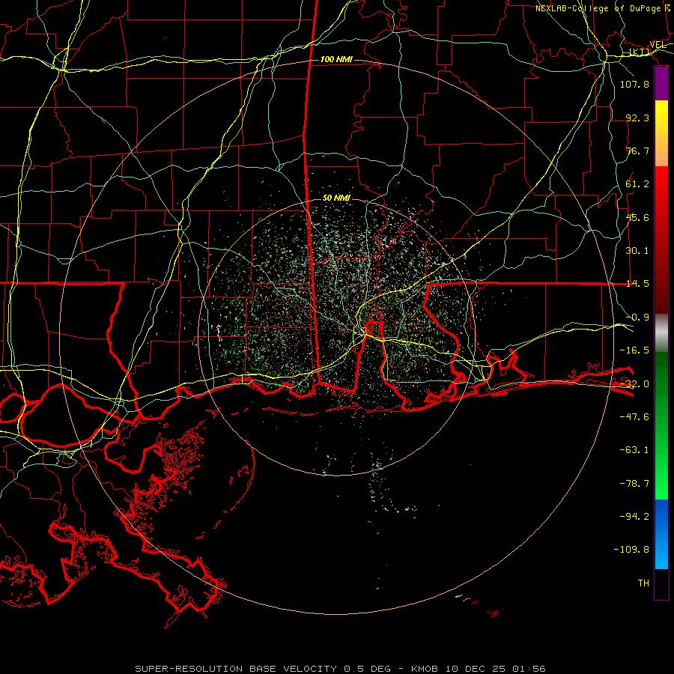Click the (KT) units label
The height and width of the screenshot is (674, 674).
[x=640, y=52]
